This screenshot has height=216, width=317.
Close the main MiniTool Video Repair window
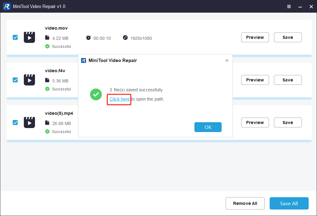(x=311, y=7)
